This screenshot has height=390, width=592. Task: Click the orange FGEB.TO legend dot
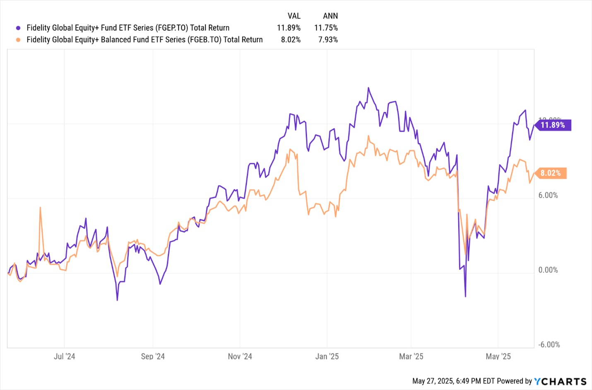[18, 40]
